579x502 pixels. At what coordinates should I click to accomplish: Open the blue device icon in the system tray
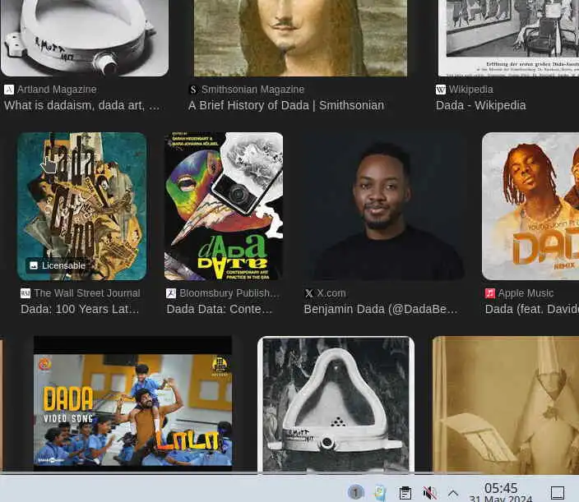pos(380,493)
